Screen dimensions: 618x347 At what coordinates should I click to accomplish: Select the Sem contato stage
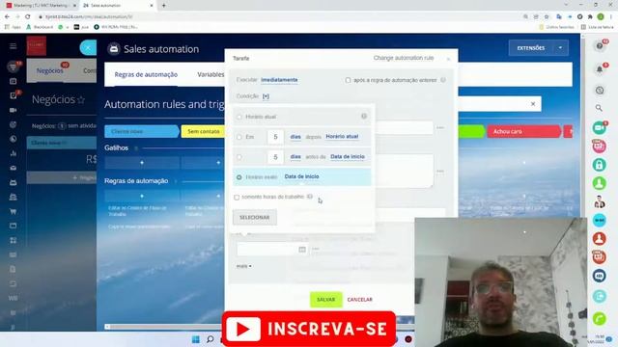204,131
